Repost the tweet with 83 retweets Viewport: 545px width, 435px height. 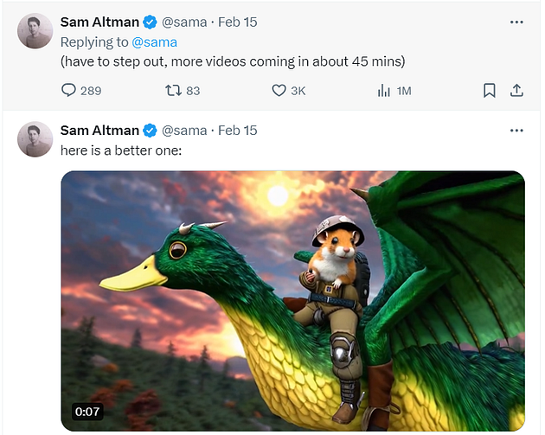point(173,91)
